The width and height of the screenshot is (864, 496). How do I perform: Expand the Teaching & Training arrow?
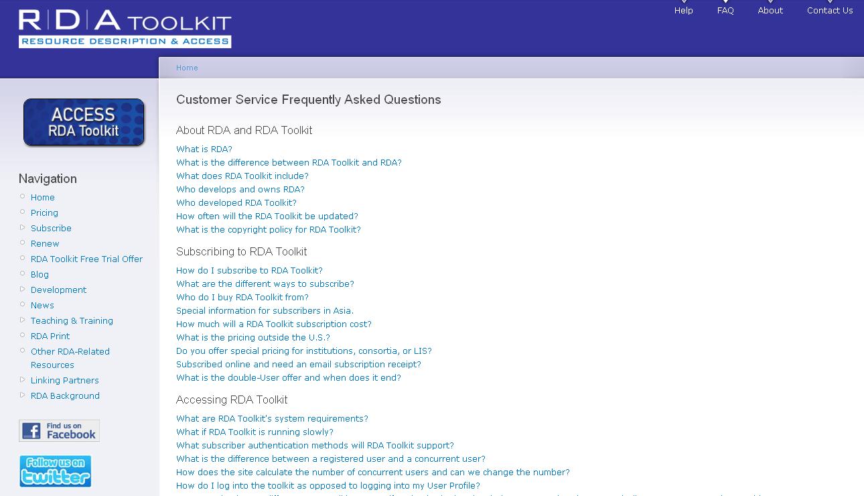(x=23, y=320)
